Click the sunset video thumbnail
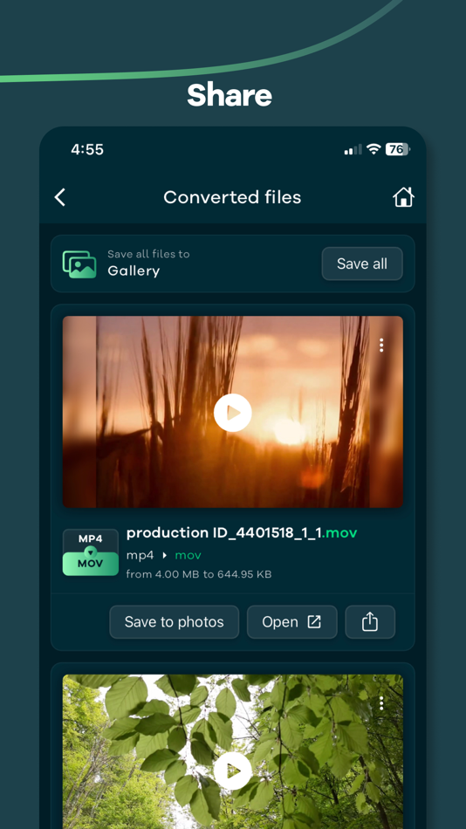The height and width of the screenshot is (829, 466). point(233,412)
